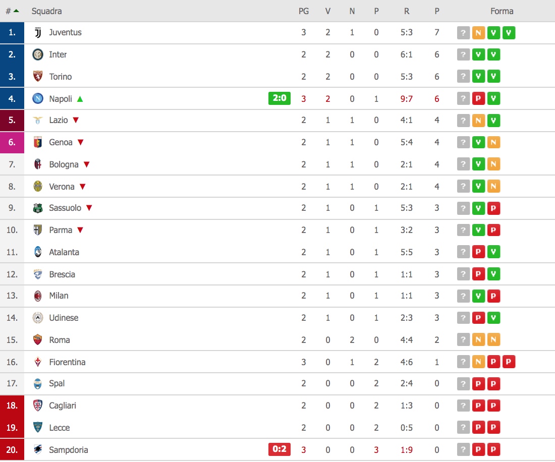Click the Milan club crest icon
555x462 pixels.
(x=38, y=296)
